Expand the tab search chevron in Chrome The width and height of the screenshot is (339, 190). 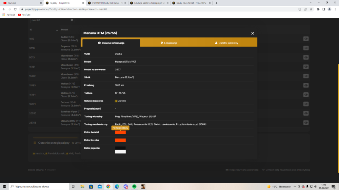point(311,3)
